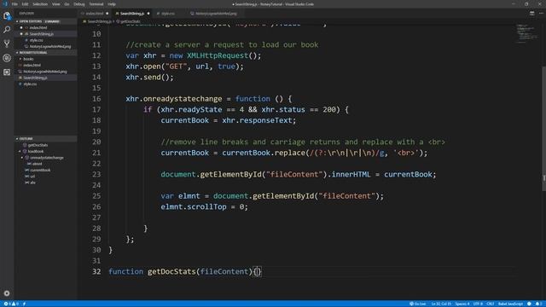546x307 pixels.
Task: Open the Search view in activity bar
Action: (7, 30)
